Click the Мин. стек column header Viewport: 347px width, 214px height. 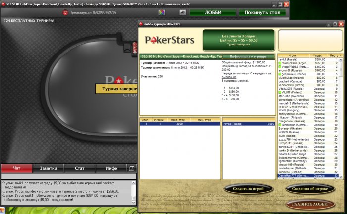204,120
